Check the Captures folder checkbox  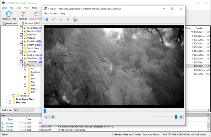tap(25, 72)
